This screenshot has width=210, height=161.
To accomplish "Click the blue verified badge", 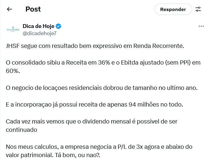I will (58, 26).
